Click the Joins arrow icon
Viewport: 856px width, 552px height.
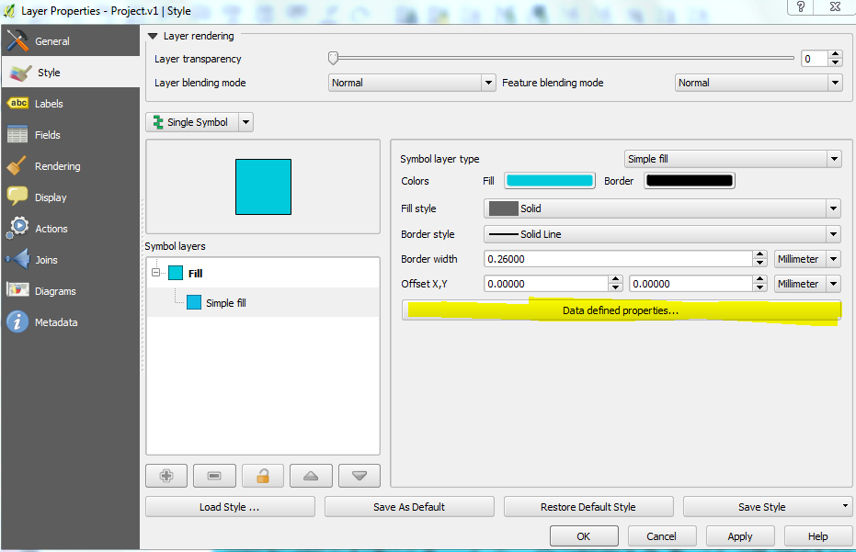pyautogui.click(x=17, y=259)
